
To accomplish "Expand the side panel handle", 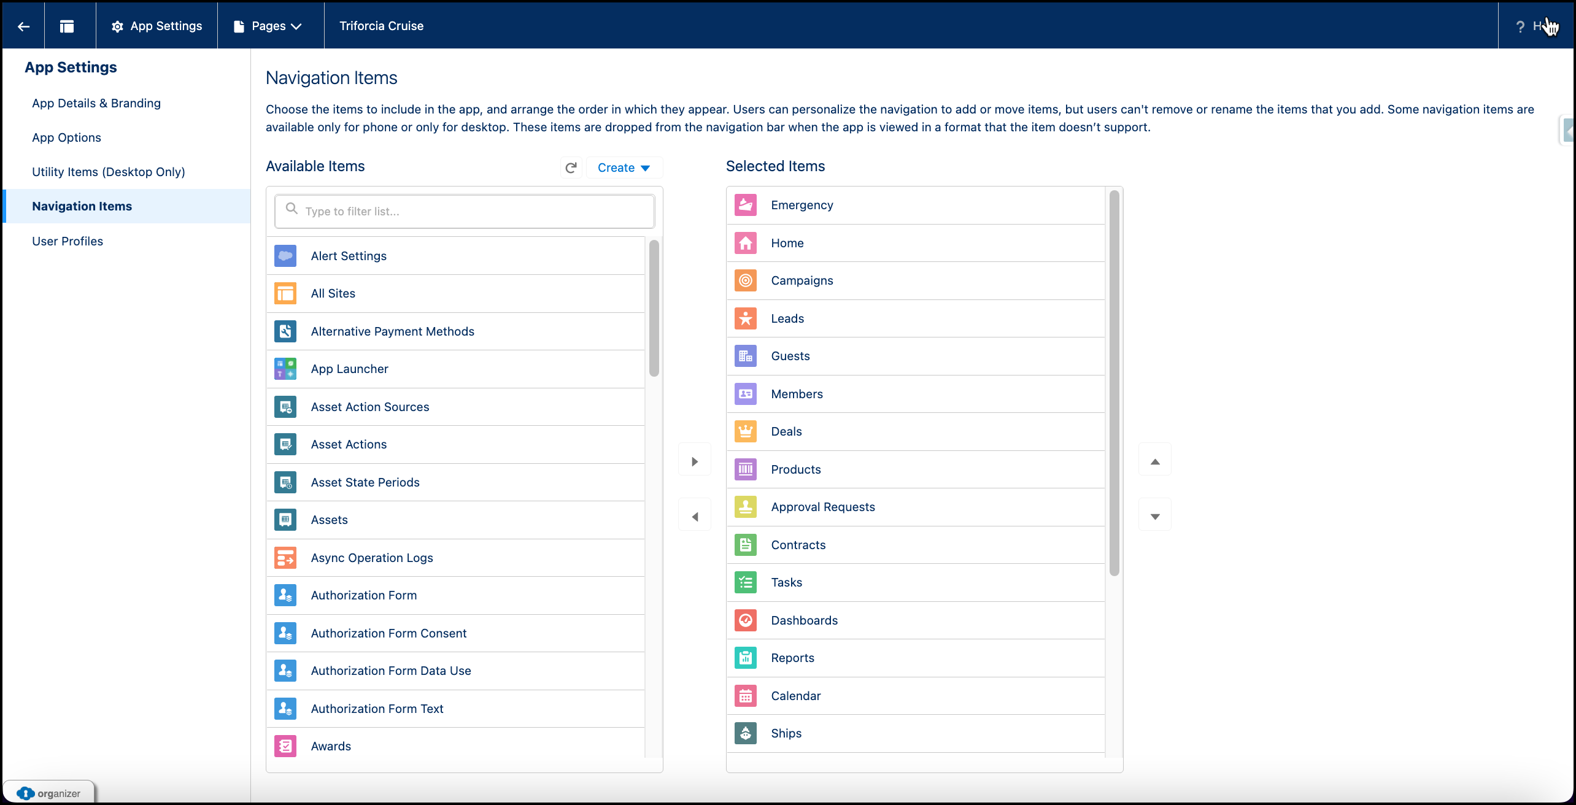I will (x=1567, y=130).
